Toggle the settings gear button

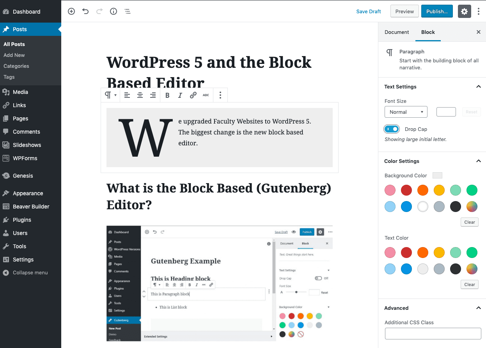tap(464, 11)
